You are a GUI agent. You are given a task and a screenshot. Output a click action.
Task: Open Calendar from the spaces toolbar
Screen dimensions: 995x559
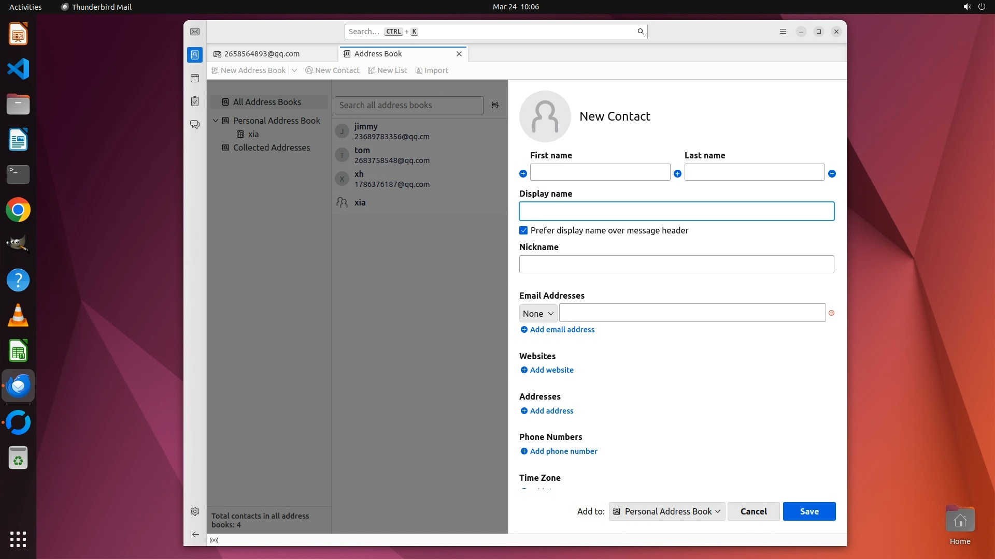click(x=195, y=78)
